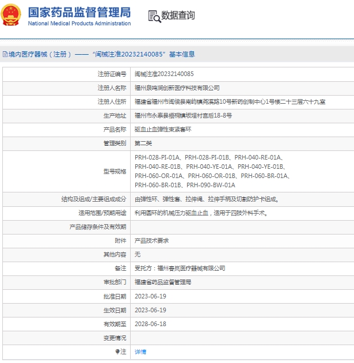This screenshot has height=363, width=354.
Task: Click the 适用范围/预期用途 label
Action: 102,213
